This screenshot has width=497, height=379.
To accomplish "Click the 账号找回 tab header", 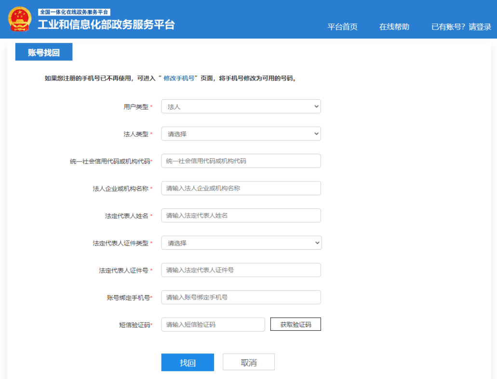I will (44, 52).
